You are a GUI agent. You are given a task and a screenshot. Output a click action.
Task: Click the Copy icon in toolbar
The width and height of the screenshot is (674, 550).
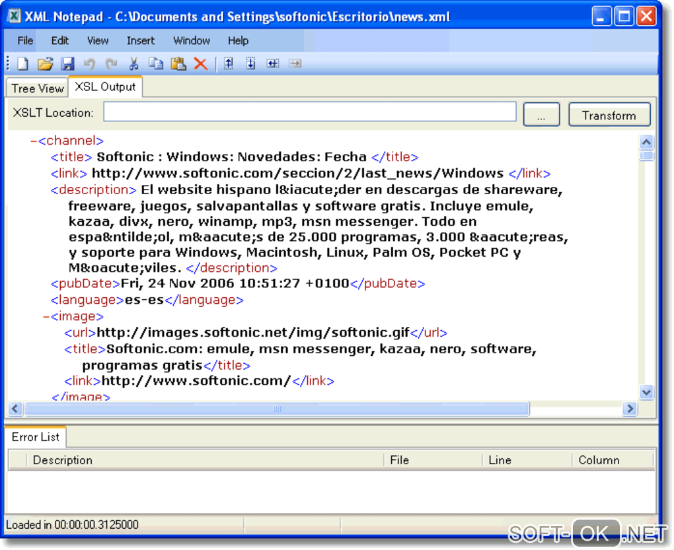156,64
